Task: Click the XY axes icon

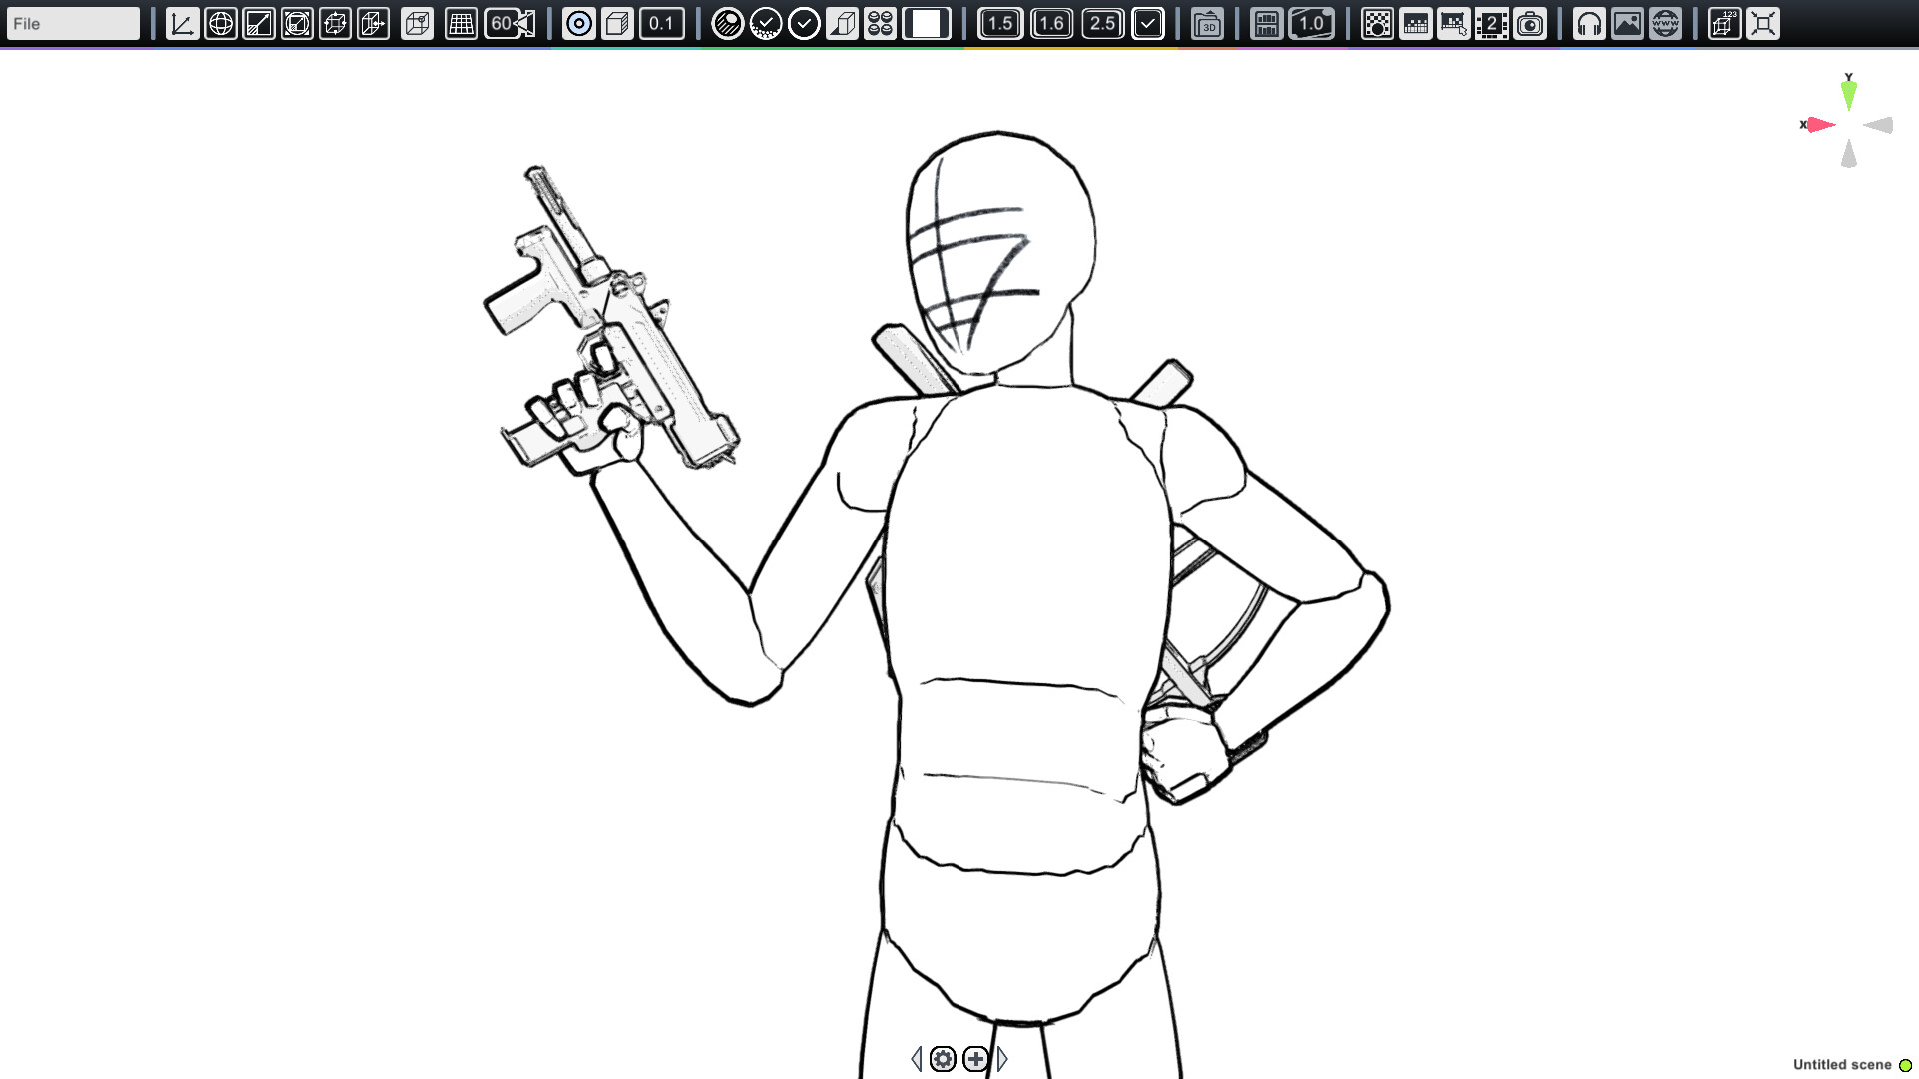Action: click(x=182, y=23)
